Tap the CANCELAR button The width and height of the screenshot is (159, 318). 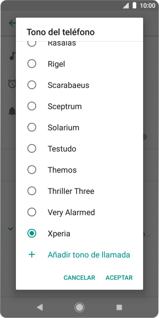click(79, 278)
